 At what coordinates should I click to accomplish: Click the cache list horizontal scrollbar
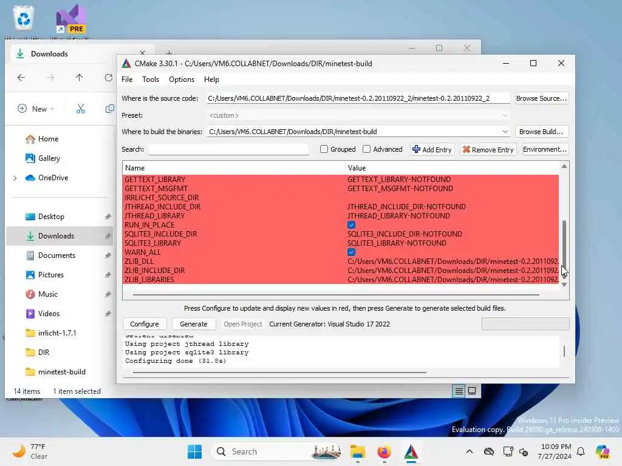click(x=336, y=294)
